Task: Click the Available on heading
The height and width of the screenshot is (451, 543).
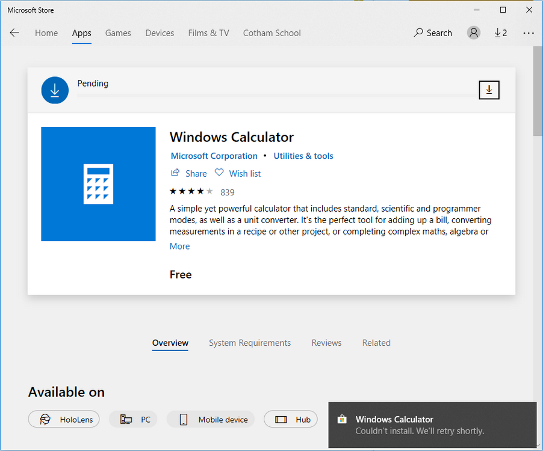Action: pyautogui.click(x=66, y=392)
